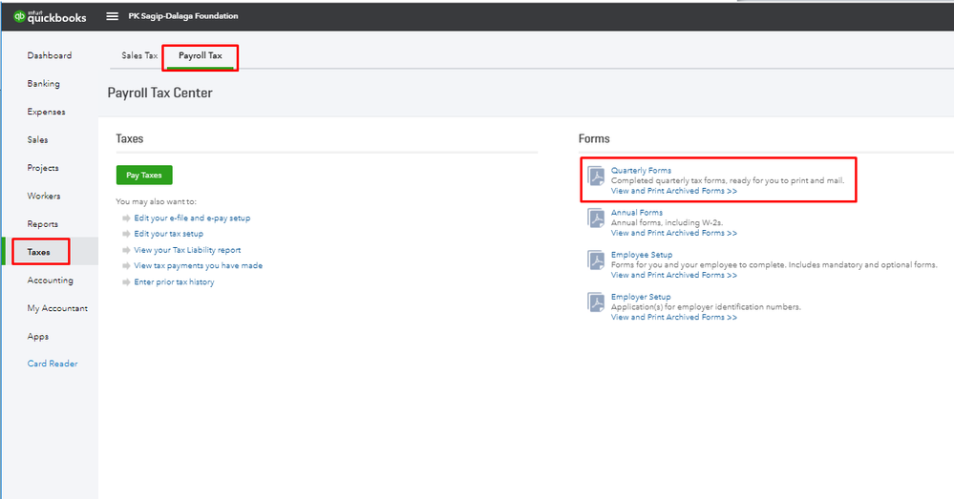Screen dimensions: 954x499
Task: Click the 'You may also want to:' text
Action: tap(157, 201)
